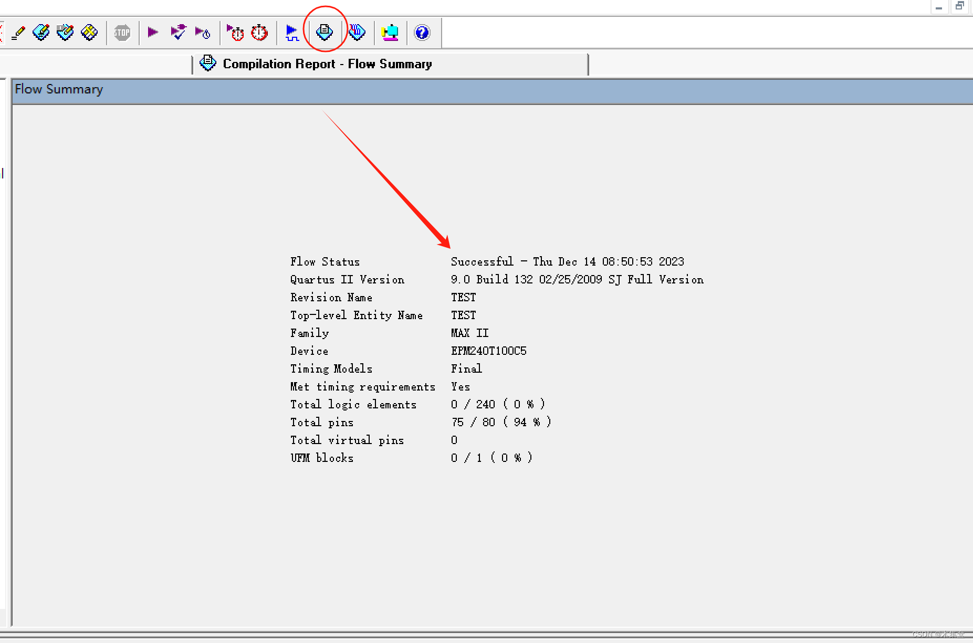973x643 pixels.
Task: Start fitter with play-and-clock icon
Action: point(203,33)
